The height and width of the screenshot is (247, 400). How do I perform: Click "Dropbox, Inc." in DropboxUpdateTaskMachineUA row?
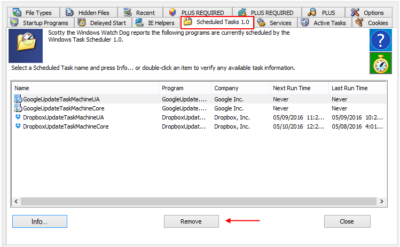coord(232,117)
